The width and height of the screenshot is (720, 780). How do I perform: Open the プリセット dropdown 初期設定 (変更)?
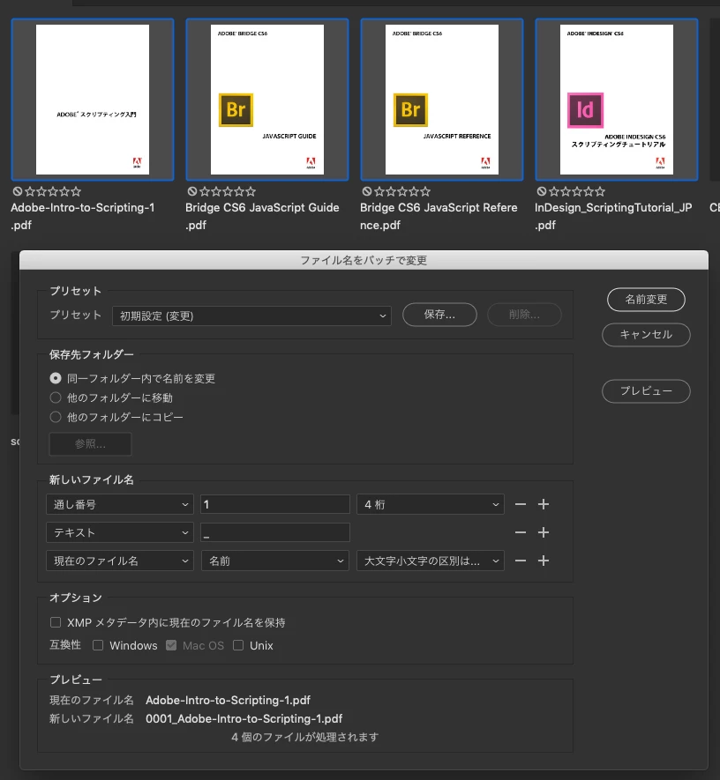click(251, 316)
